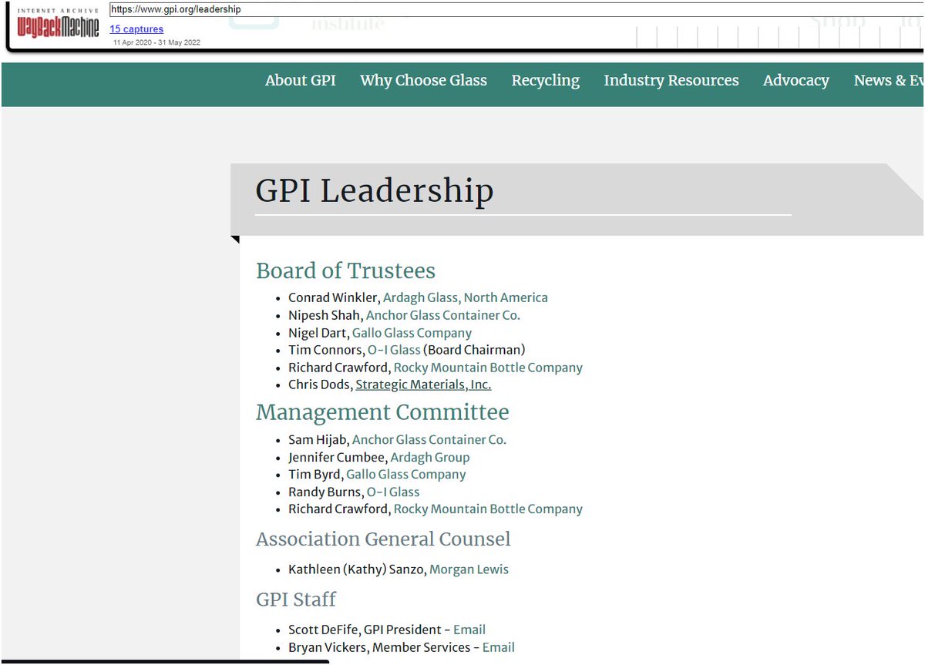Screen dimensions: 925x665
Task: Open Ardagh Glass, North America link
Action: pyautogui.click(x=465, y=297)
